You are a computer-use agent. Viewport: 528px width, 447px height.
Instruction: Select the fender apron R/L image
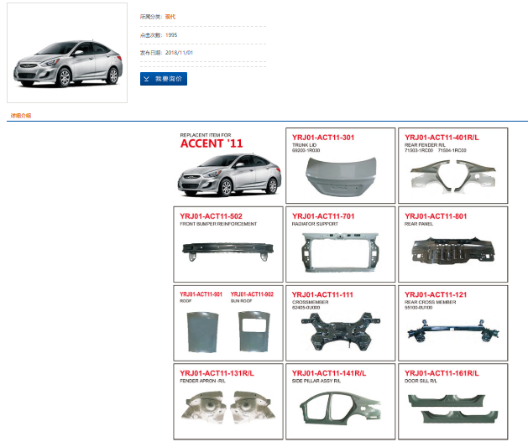[227, 408]
